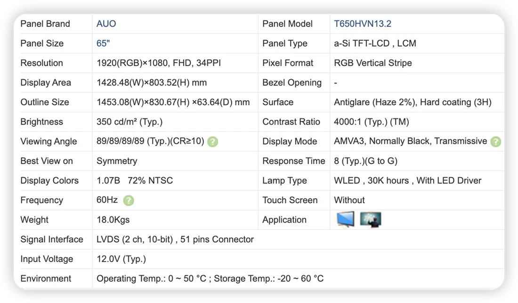The height and width of the screenshot is (303, 518).
Task: Click the Signal Interface label
Action: (x=52, y=239)
